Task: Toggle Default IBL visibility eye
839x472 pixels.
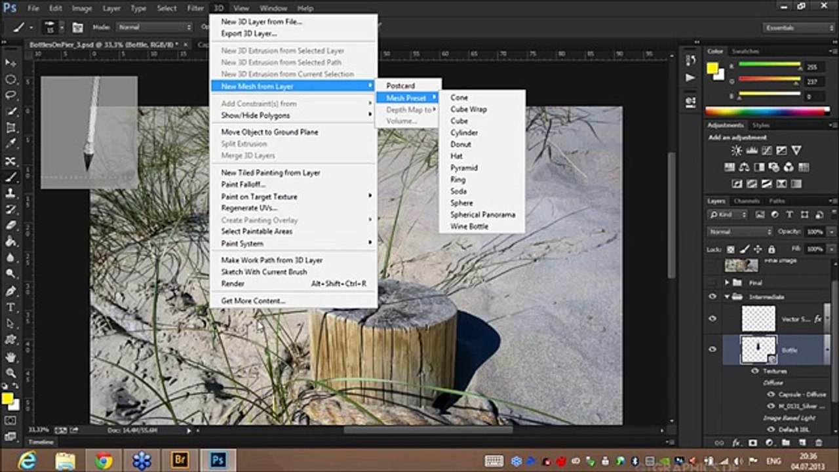Action: tap(771, 429)
